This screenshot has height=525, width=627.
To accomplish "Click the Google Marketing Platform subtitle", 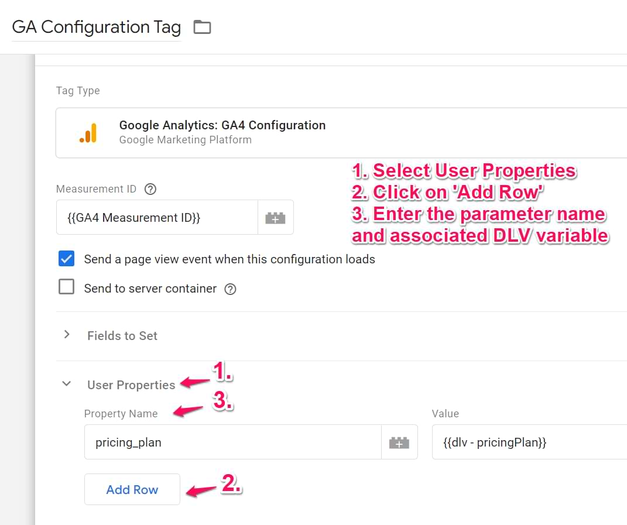I will [185, 140].
